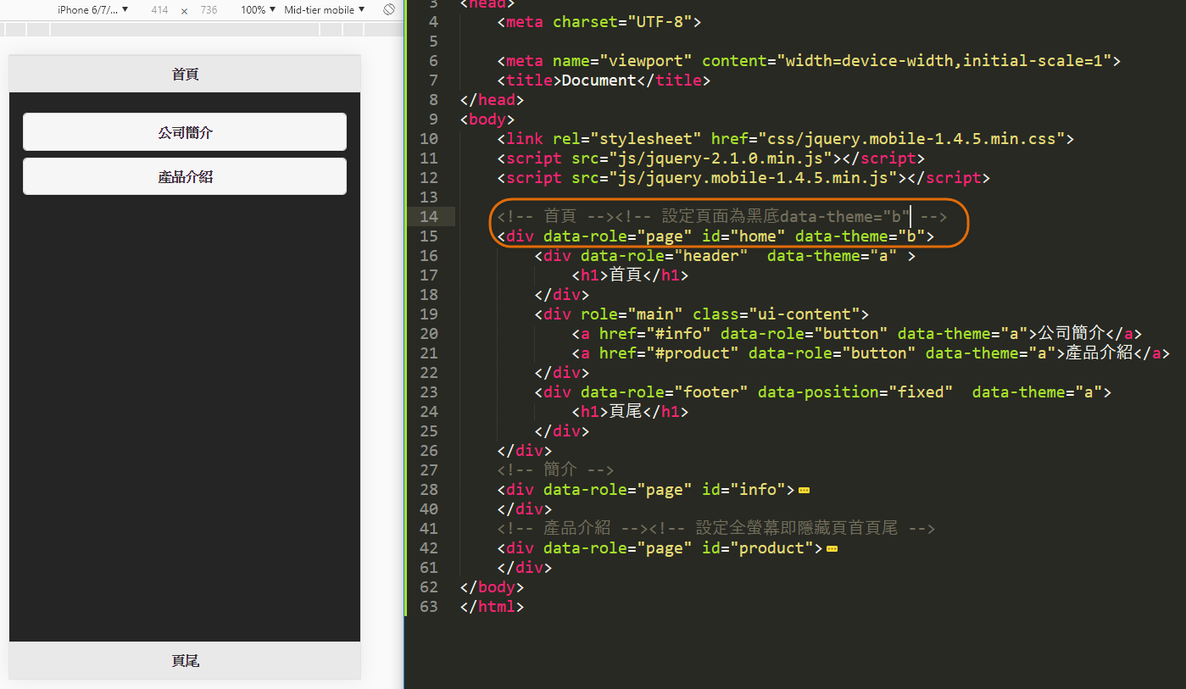The image size is (1186, 689).
Task: Expand the folded product page code block
Action: point(832,548)
